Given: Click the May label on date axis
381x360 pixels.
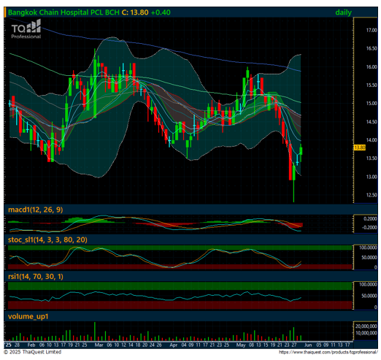Looking at the screenshot, I should pyautogui.click(x=241, y=345).
